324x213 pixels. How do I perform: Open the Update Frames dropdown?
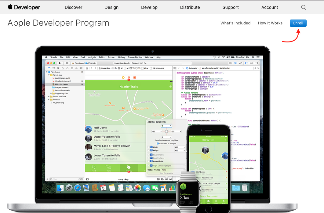tap(173, 170)
